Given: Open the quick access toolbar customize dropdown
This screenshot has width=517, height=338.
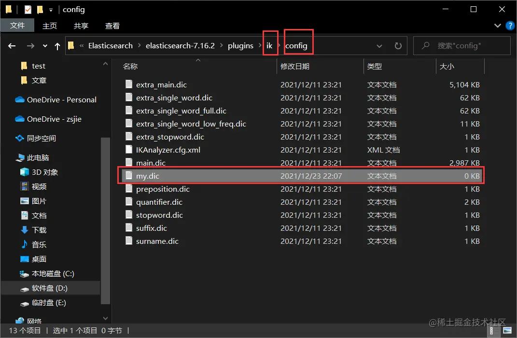Looking at the screenshot, I should click(x=51, y=10).
